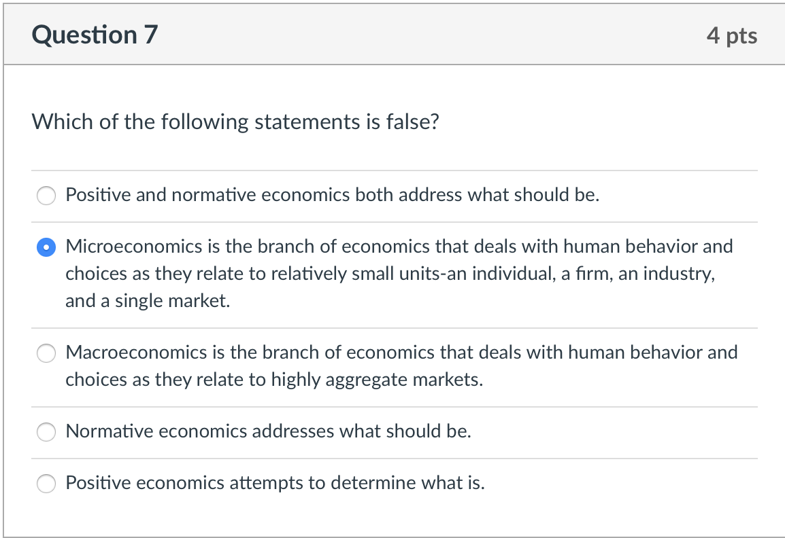
Task: Choose the Macroeconomics statement answer
Action: pos(46,353)
